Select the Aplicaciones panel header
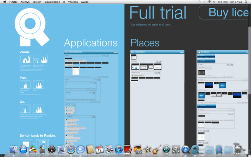 coord(91,52)
